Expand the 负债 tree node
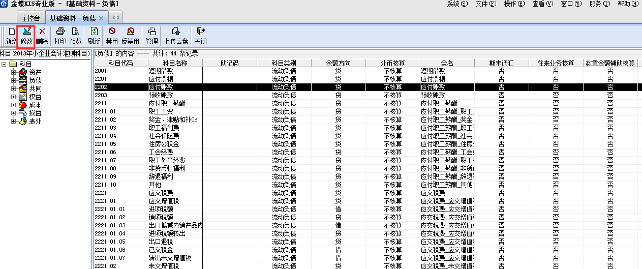The image size is (642, 269). tap(14, 80)
